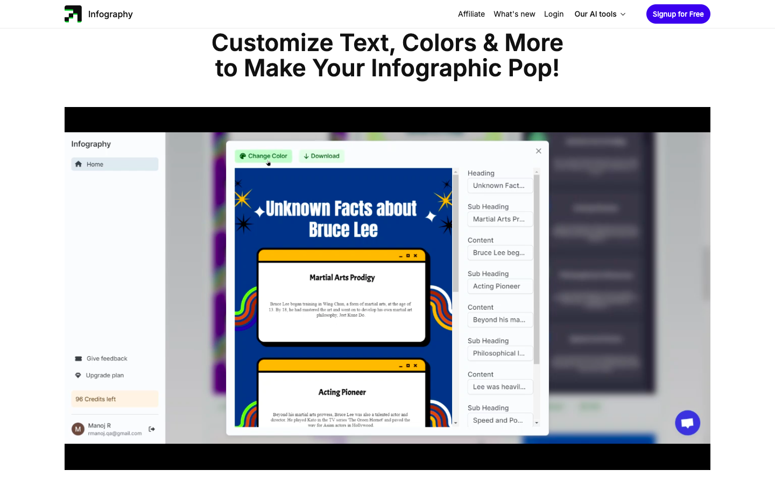This screenshot has width=775, height=484.
Task: Click the Martial Arts Prodigy card title
Action: click(342, 277)
